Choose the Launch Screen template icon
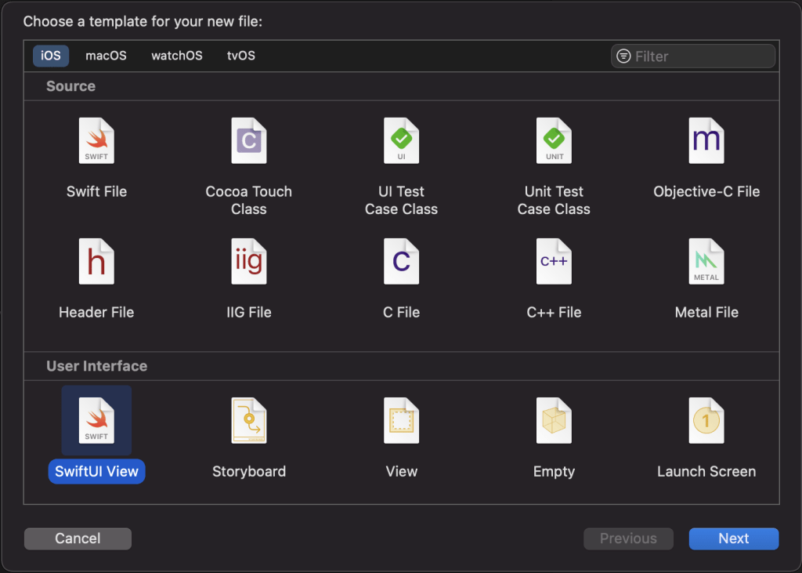This screenshot has width=802, height=573. [x=706, y=420]
